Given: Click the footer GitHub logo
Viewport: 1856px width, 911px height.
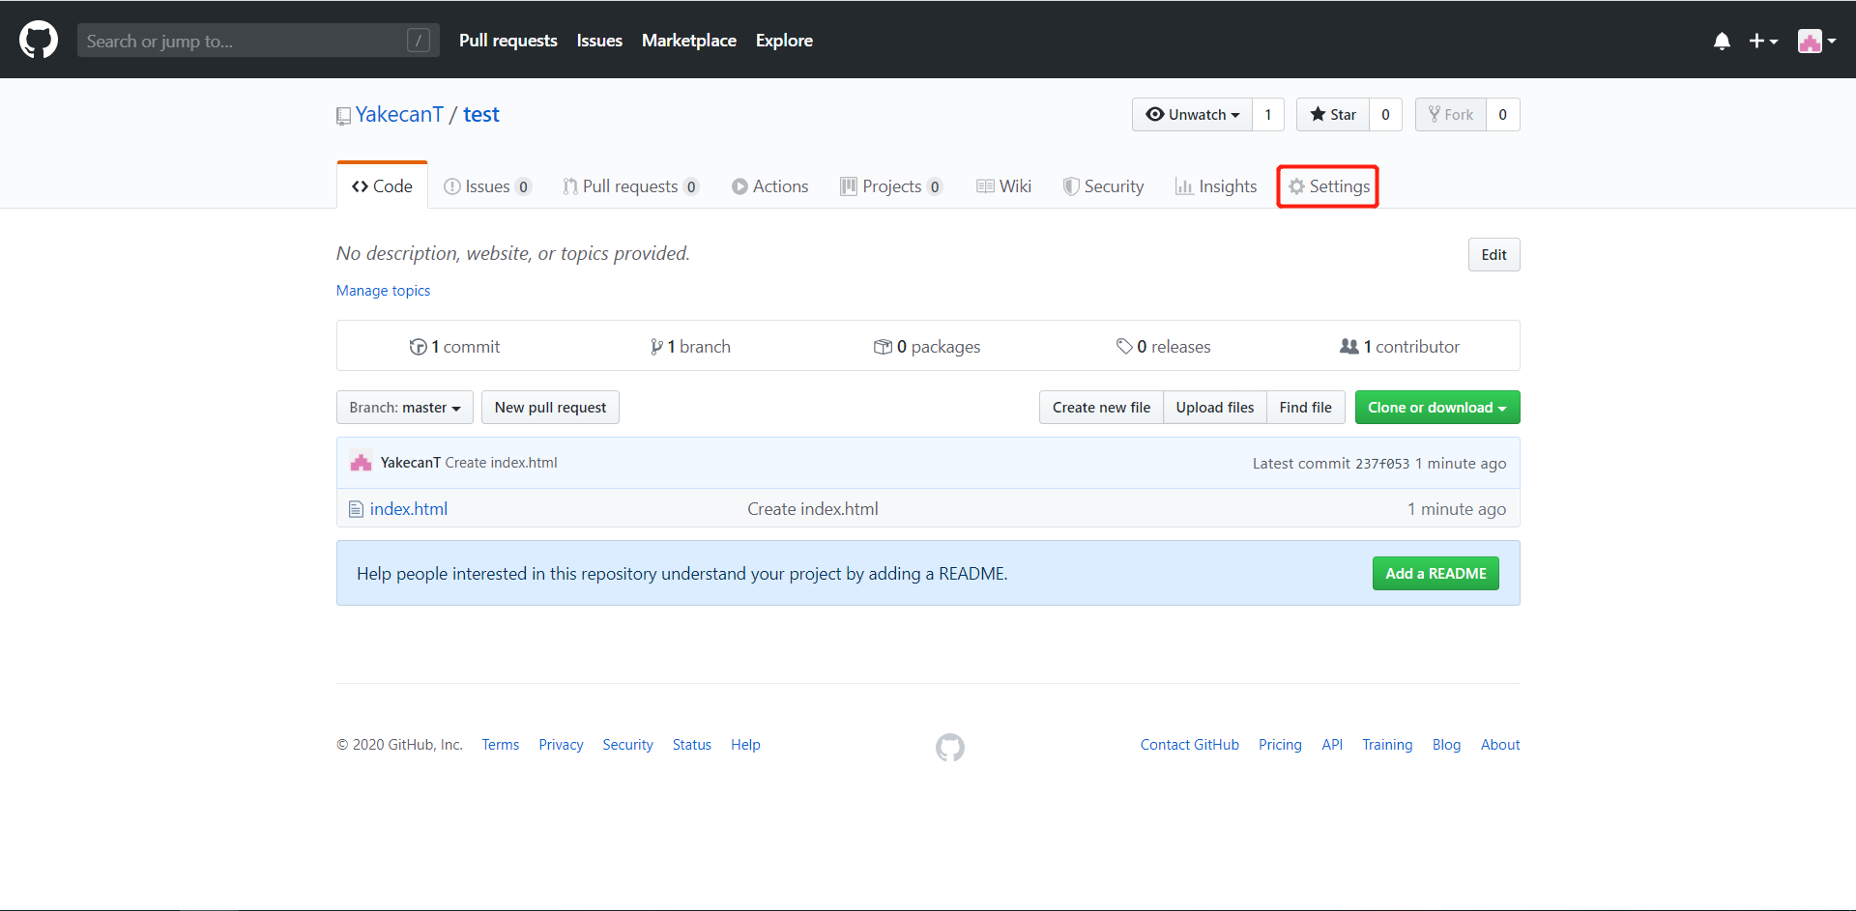Looking at the screenshot, I should (950, 747).
